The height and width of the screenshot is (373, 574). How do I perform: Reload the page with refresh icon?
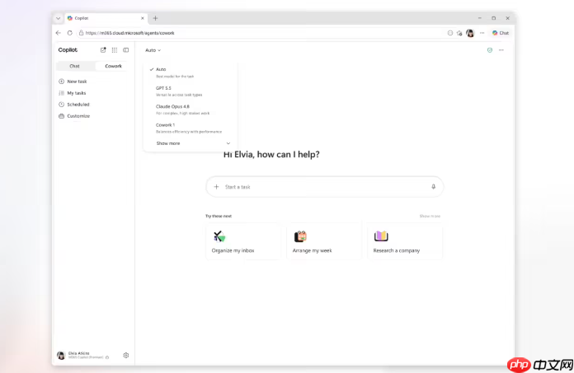click(70, 33)
